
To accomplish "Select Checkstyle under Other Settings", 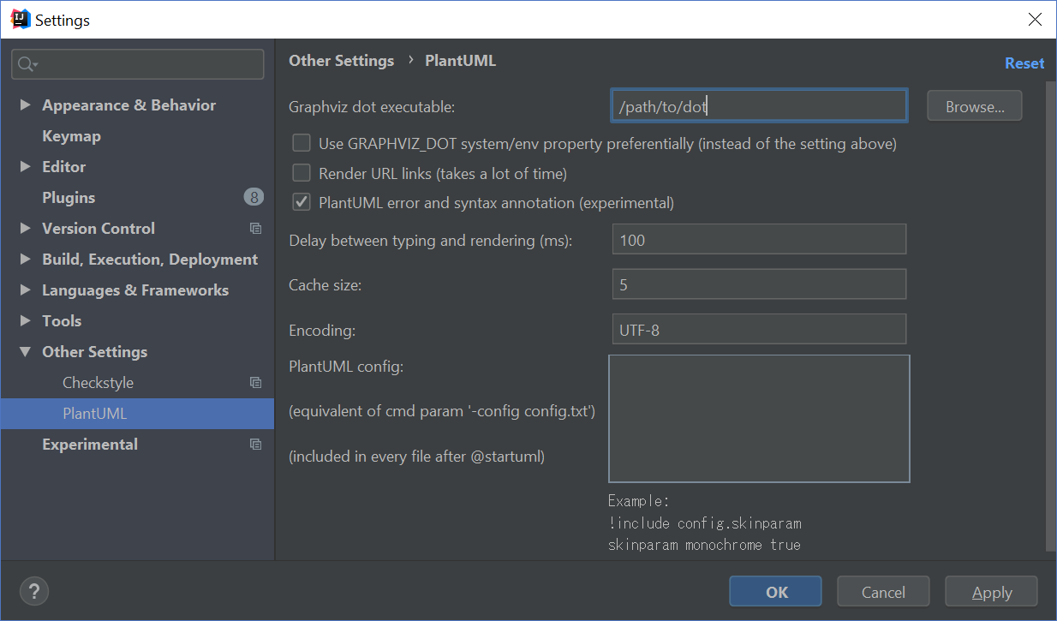I will [x=98, y=383].
